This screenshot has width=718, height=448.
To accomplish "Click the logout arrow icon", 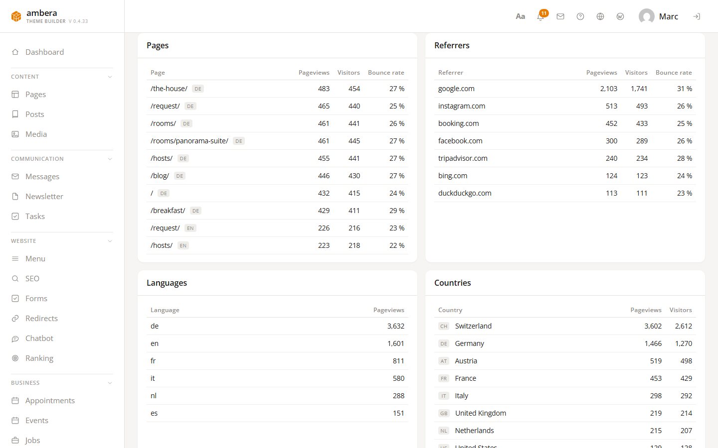I will (x=697, y=16).
